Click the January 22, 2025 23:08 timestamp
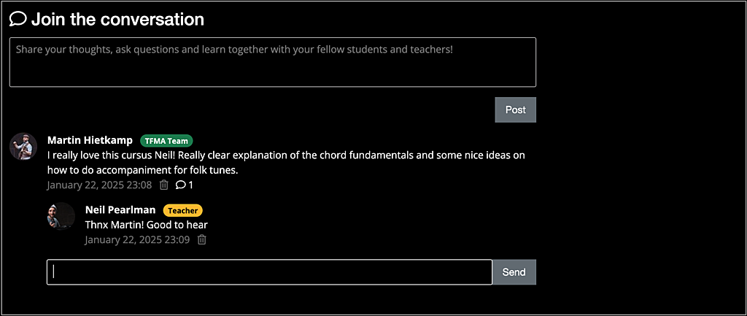747x316 pixels. 99,185
